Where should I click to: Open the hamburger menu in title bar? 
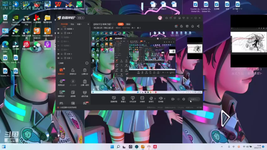point(188,18)
